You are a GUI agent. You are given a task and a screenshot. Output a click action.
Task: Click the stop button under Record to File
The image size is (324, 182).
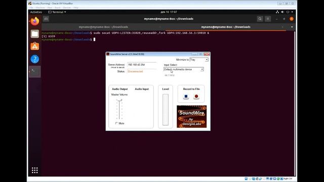point(186,97)
